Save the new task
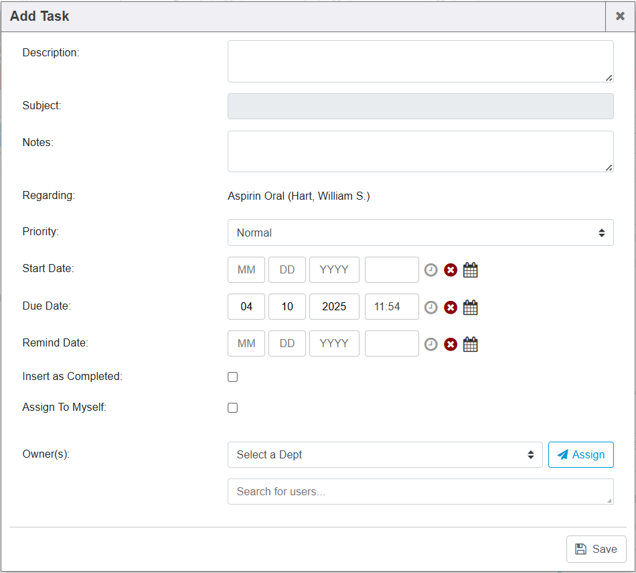 pos(596,549)
